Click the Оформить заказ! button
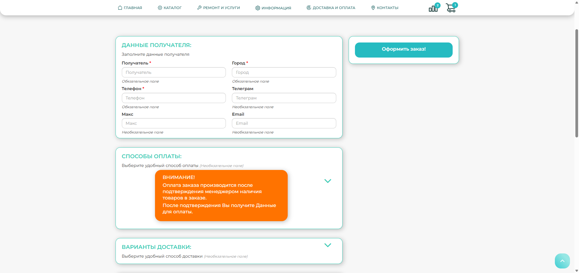This screenshot has width=579, height=273. pos(403,50)
